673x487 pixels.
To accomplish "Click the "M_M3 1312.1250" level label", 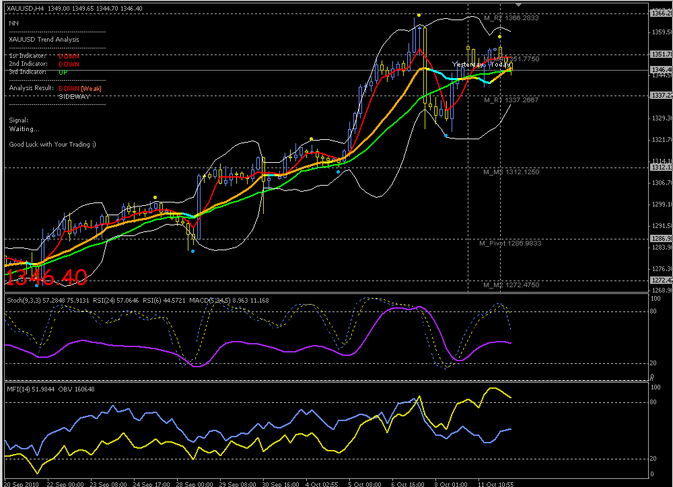I will [511, 172].
